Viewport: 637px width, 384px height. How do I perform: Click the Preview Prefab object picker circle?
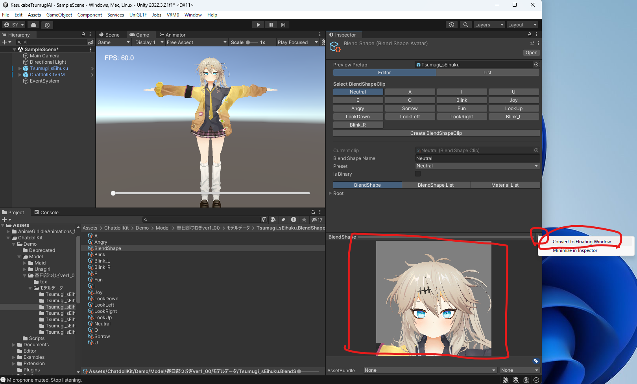coord(536,64)
